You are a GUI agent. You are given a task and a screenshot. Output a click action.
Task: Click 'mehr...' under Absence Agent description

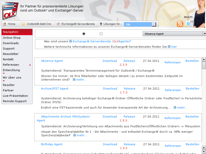(x=81, y=80)
